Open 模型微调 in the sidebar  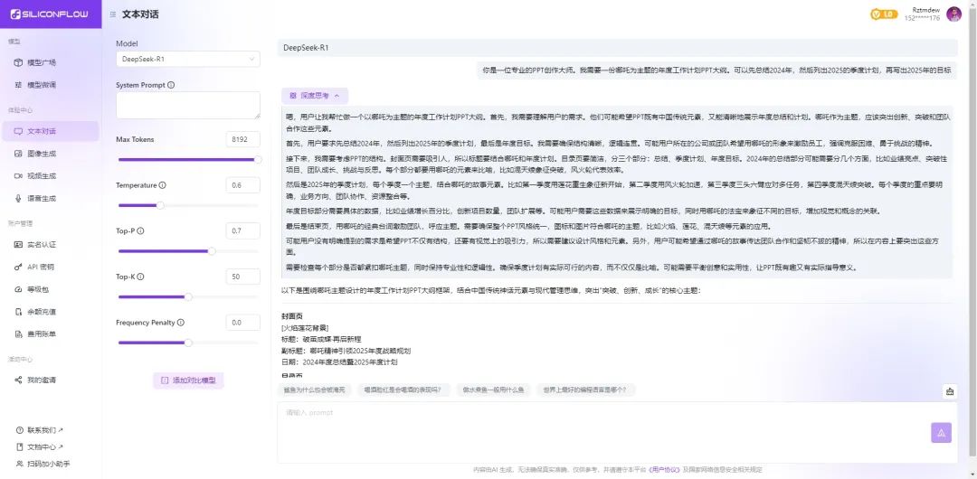[x=50, y=85]
